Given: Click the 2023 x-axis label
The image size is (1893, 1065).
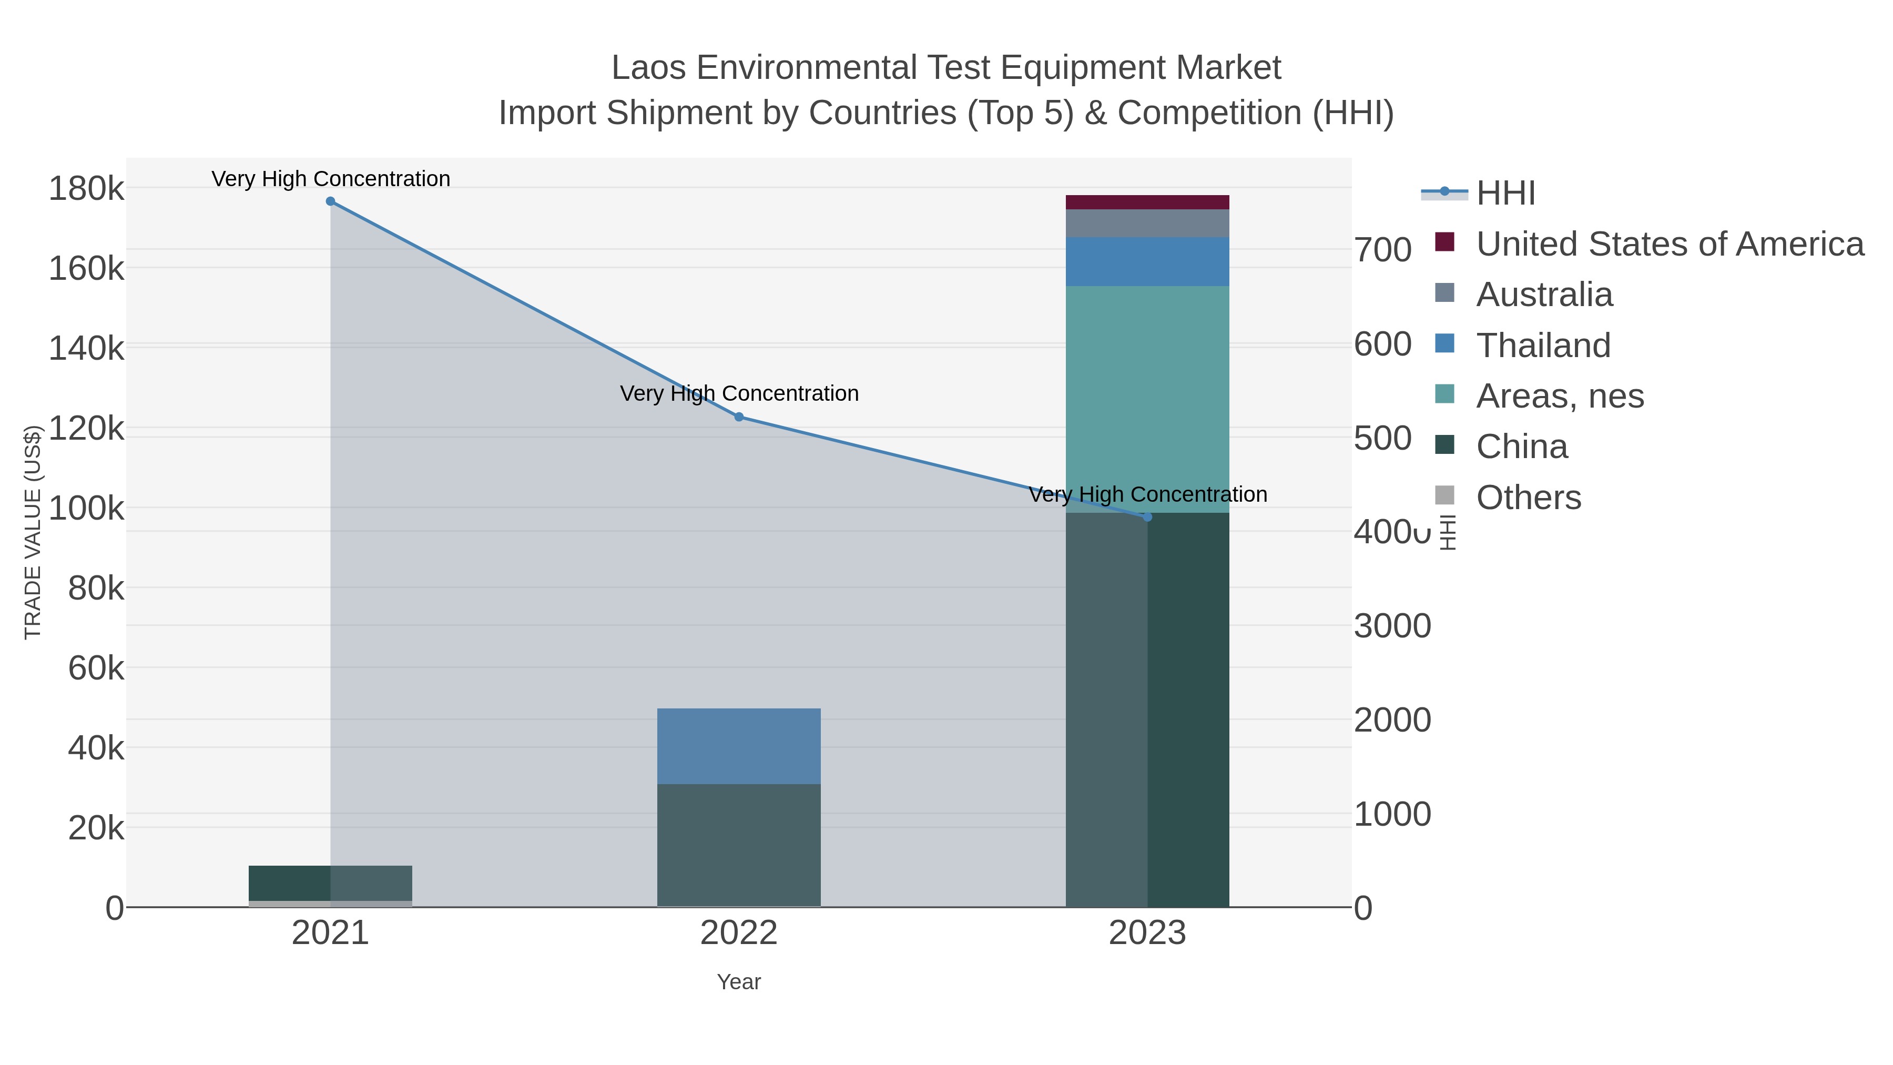Looking at the screenshot, I should coord(1148,934).
